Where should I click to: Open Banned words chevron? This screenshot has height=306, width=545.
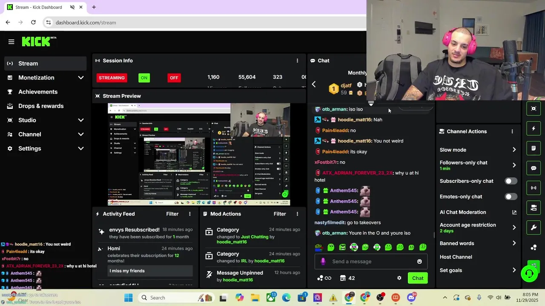coord(514,244)
